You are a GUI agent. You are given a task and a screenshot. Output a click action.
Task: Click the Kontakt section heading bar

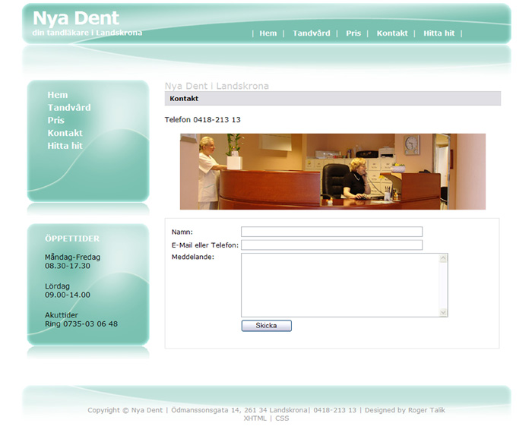click(333, 98)
